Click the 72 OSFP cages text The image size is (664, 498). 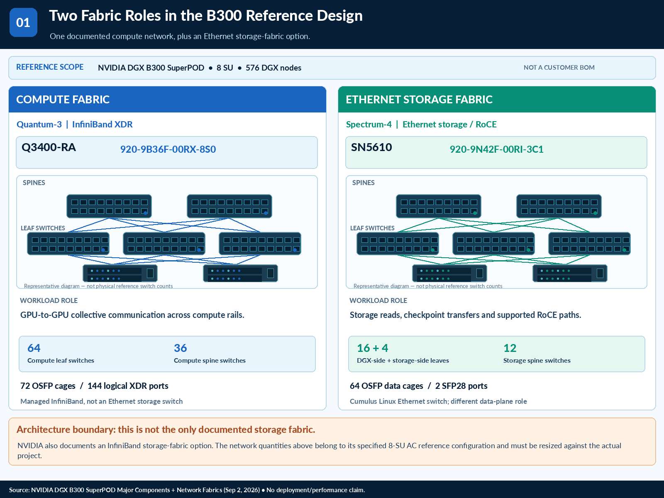click(48, 386)
